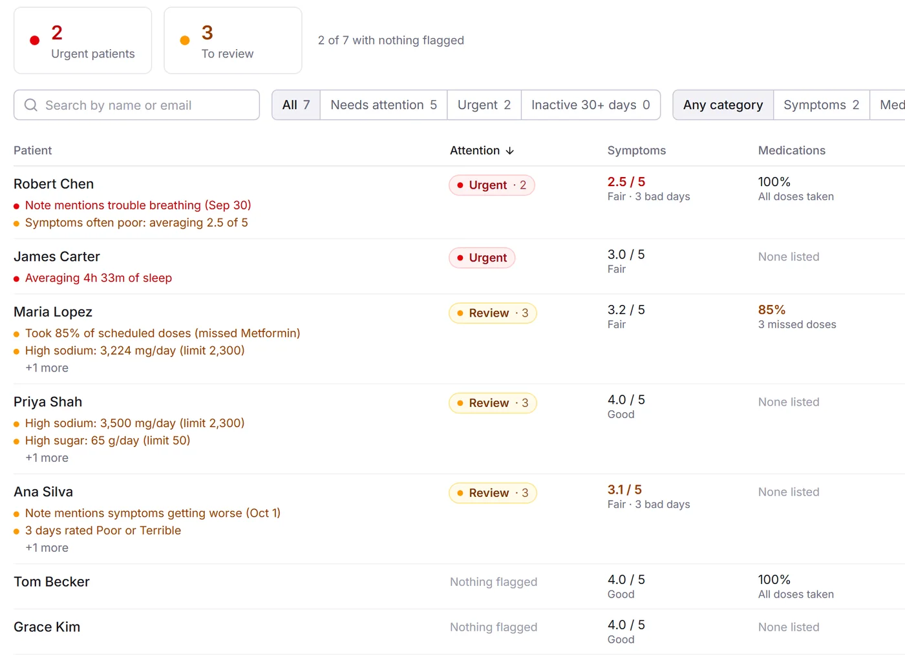Open Priya Shah's patient record

click(48, 402)
